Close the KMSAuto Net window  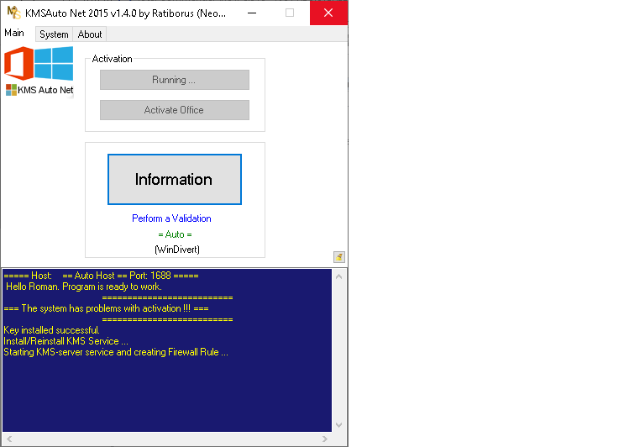click(328, 13)
